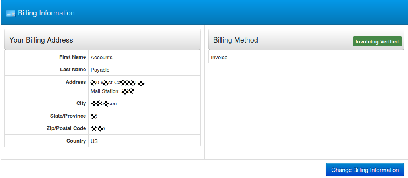
Task: Select the US country value
Action: 94,141
